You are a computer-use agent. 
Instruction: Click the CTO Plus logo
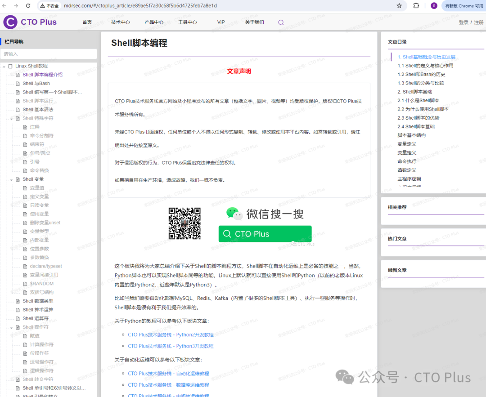(30, 22)
